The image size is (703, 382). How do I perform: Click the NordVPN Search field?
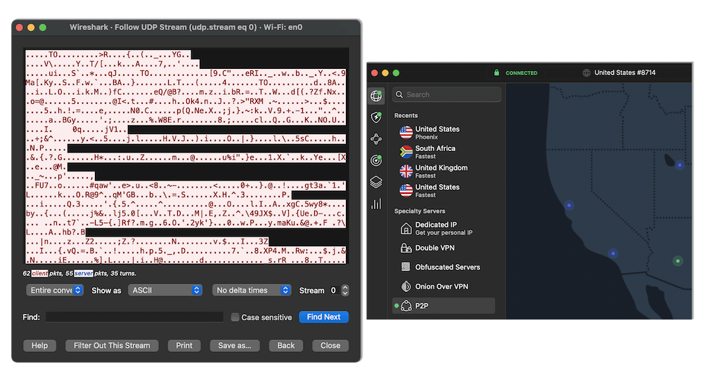[x=446, y=95]
